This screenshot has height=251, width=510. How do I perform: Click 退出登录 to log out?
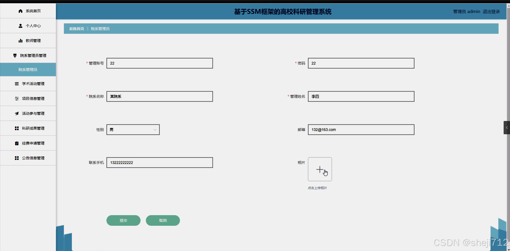click(x=491, y=11)
